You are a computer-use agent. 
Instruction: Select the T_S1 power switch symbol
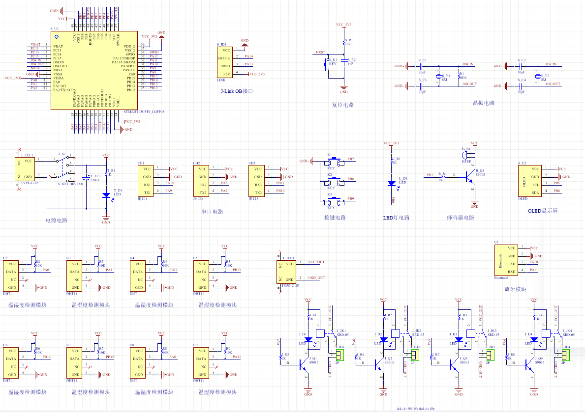(62, 167)
